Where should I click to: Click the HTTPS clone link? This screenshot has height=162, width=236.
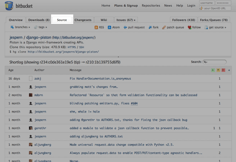[72, 47]
